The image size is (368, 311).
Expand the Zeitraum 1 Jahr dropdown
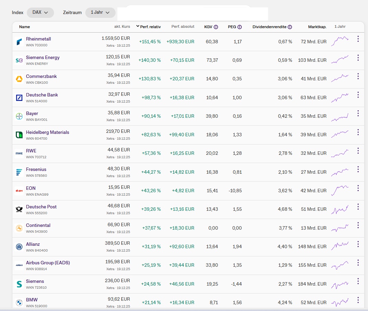pos(100,12)
